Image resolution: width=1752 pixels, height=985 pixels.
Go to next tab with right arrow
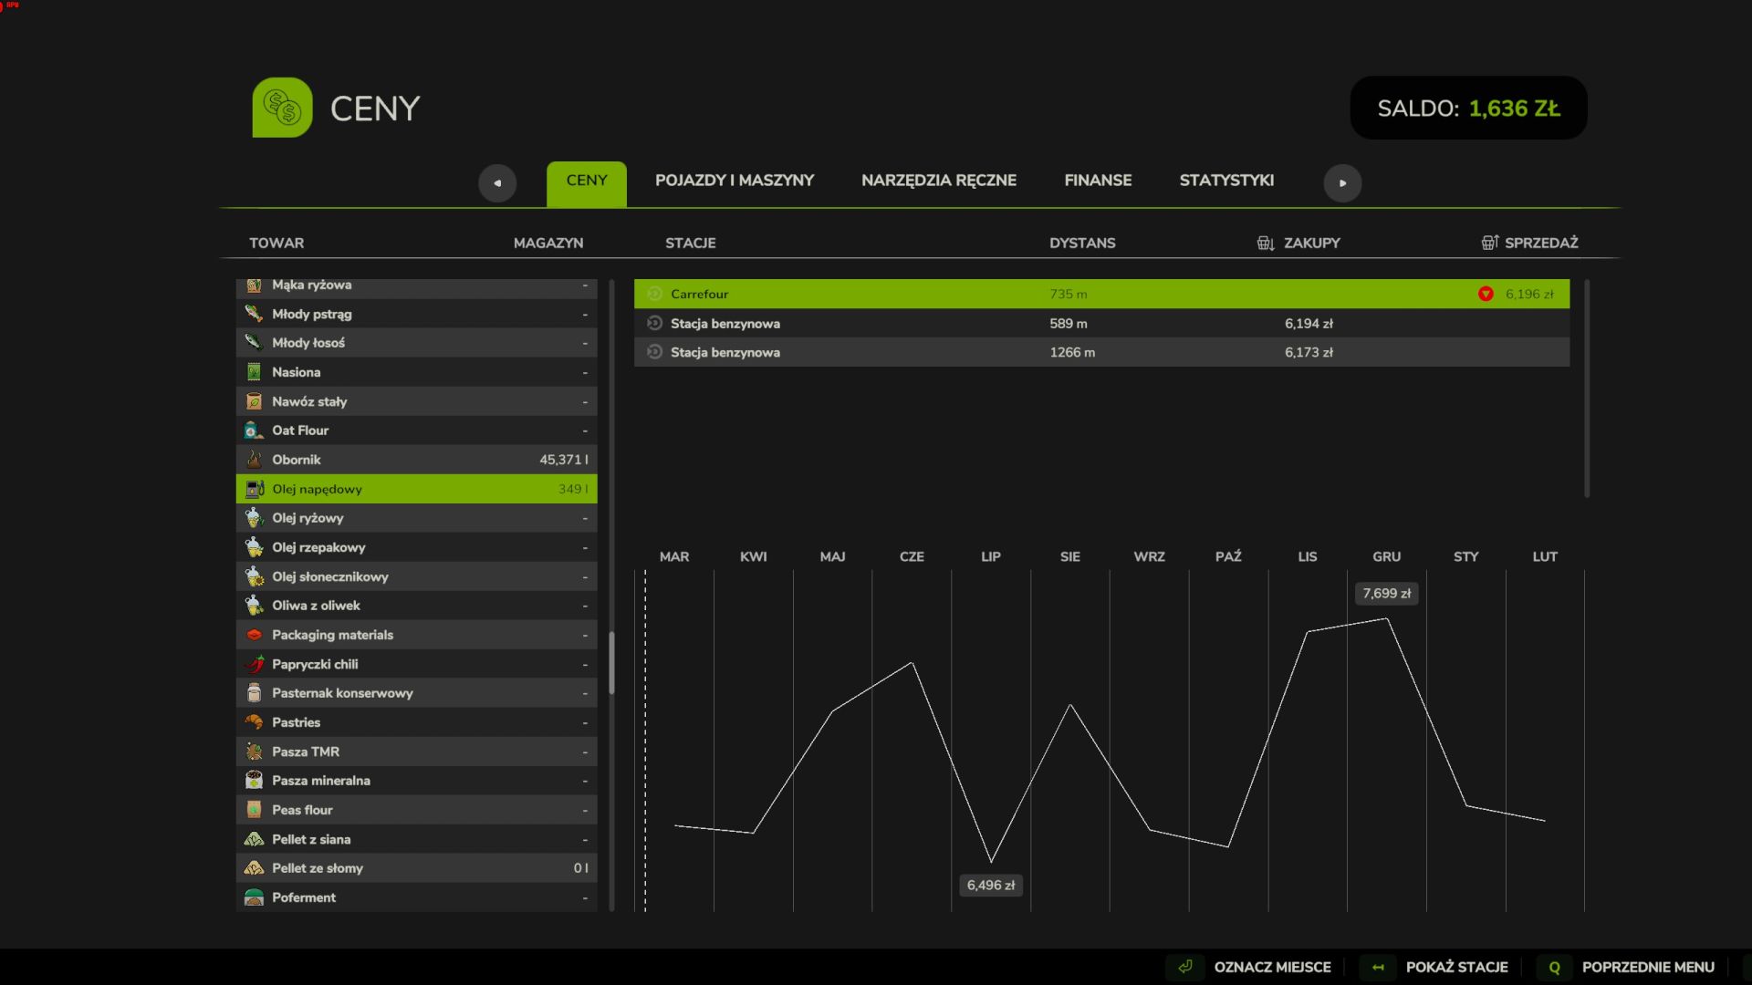click(x=1342, y=183)
